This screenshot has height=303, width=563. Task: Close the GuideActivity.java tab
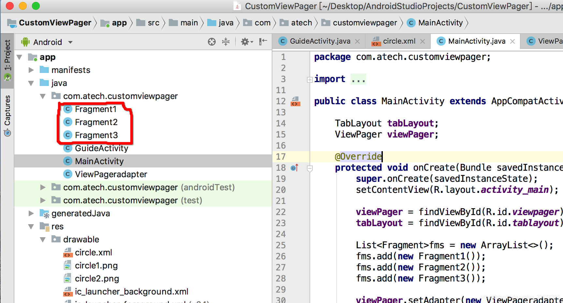(357, 41)
